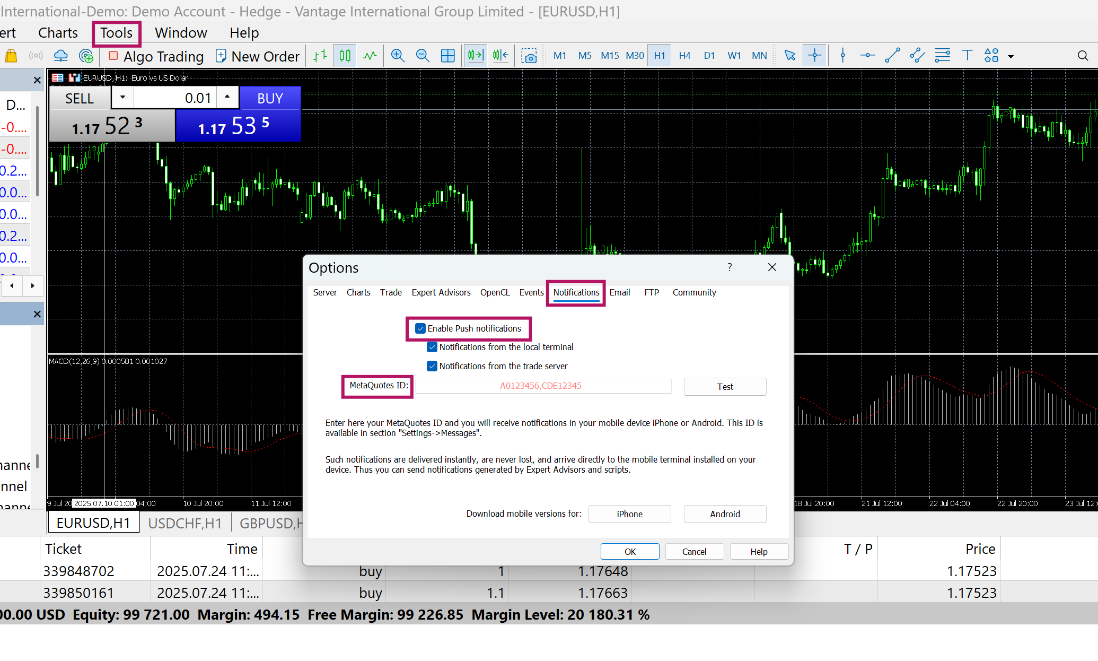The height and width of the screenshot is (661, 1098).
Task: Click the tile windows grid icon
Action: [447, 56]
